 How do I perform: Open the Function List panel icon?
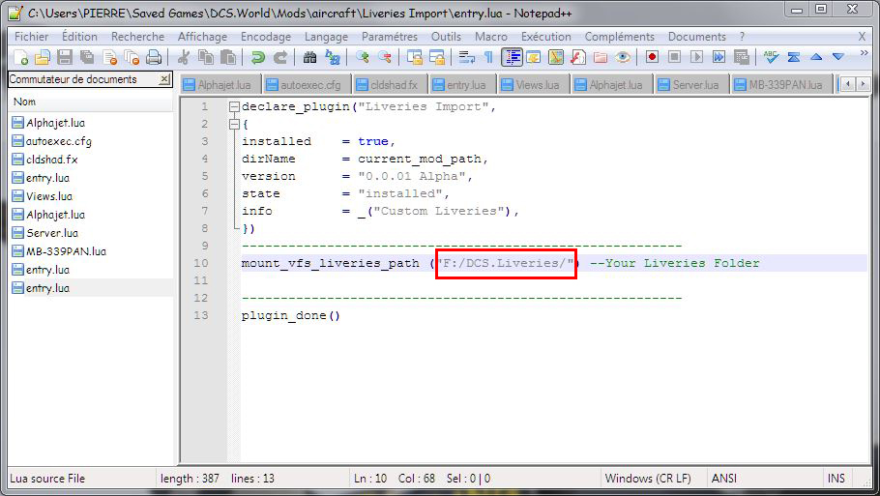tap(578, 57)
